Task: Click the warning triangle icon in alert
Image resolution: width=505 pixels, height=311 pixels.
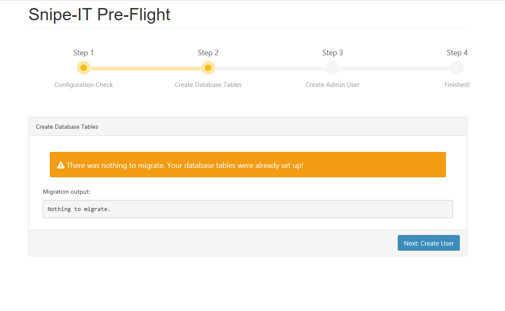Action: (61, 165)
